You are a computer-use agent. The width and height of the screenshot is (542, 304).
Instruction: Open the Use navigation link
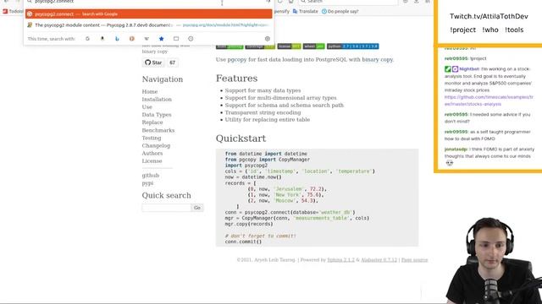147,107
